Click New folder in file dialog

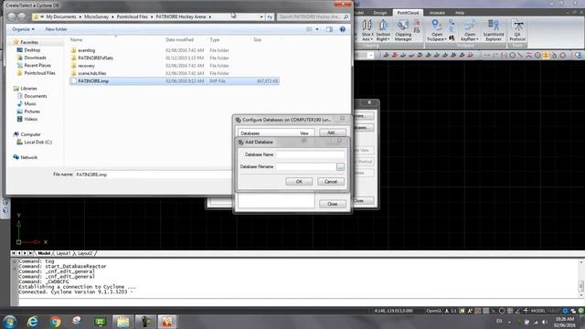(56, 29)
